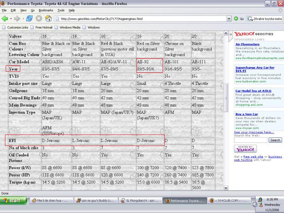284x213 pixels.
Task: Click the See your message here link
Action: pos(254,132)
